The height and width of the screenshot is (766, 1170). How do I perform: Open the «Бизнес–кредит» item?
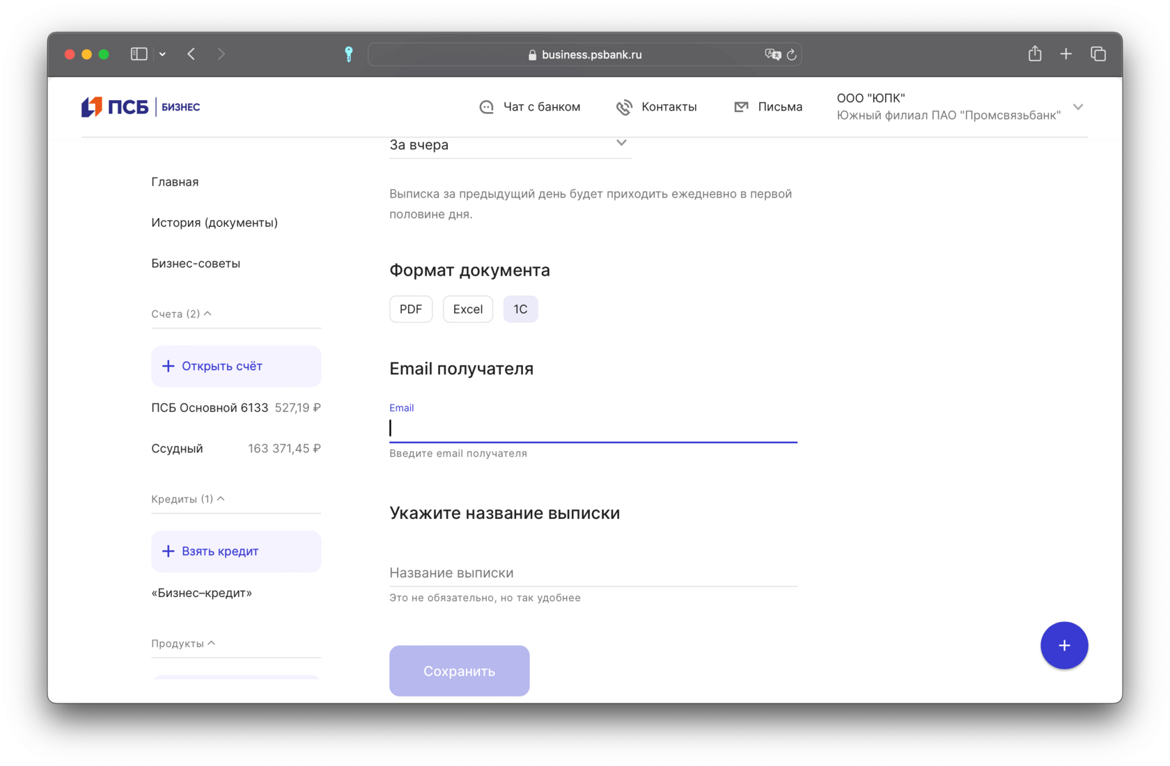click(201, 593)
